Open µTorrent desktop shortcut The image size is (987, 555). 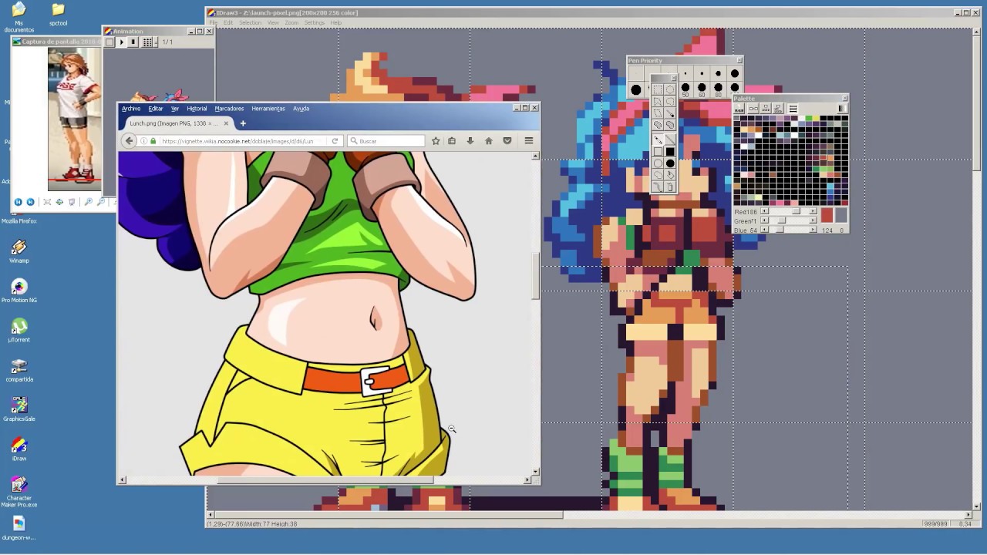19,331
